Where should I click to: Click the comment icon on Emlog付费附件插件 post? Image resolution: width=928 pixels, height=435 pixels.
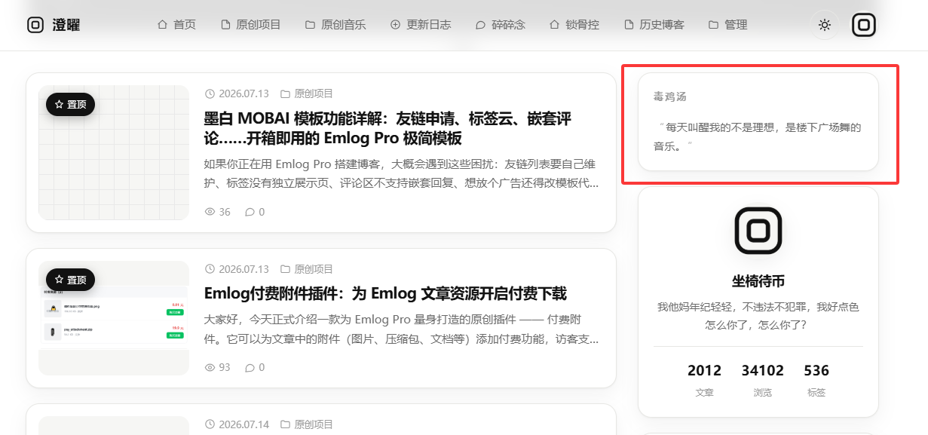click(250, 367)
